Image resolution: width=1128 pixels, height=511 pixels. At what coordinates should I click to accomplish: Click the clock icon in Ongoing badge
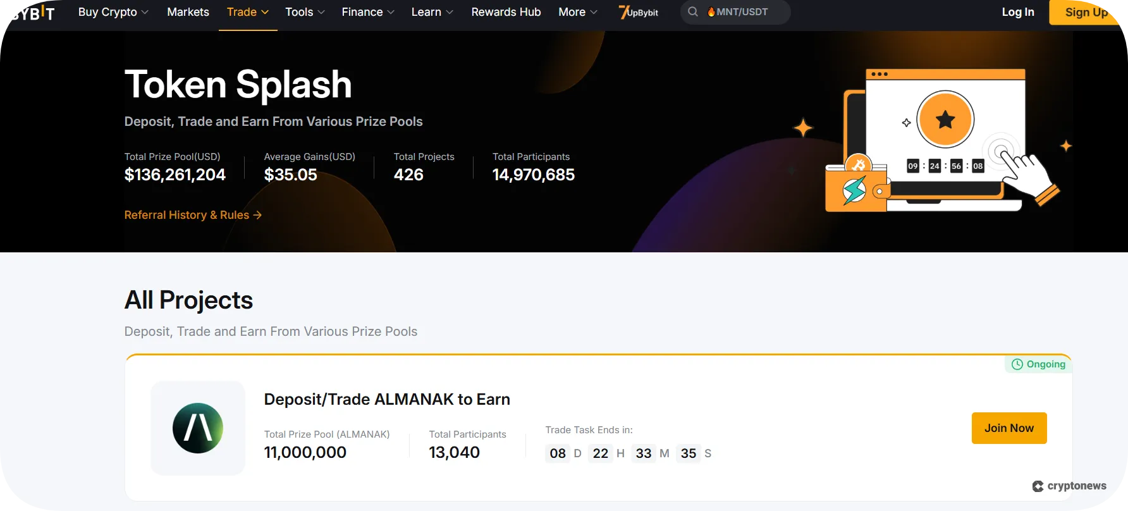[x=1017, y=364]
